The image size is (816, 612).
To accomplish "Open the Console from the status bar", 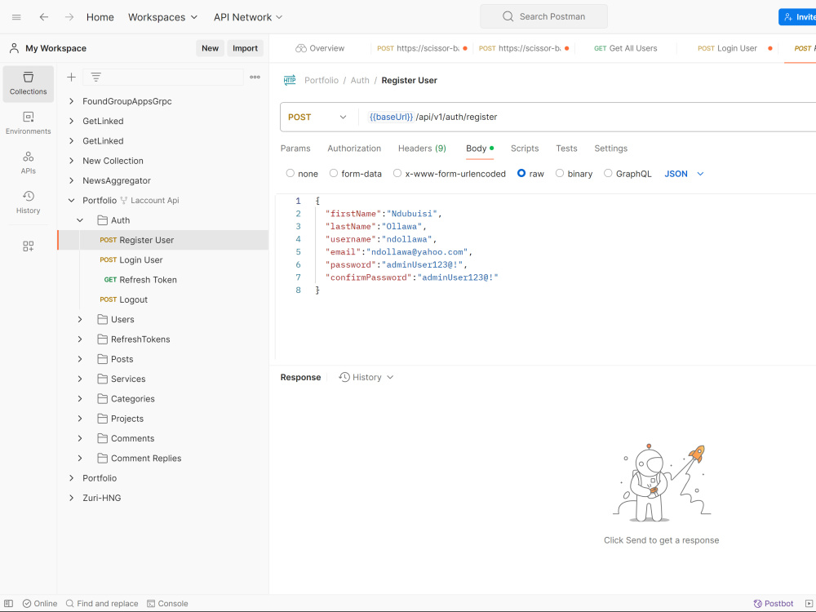I will click(x=167, y=604).
